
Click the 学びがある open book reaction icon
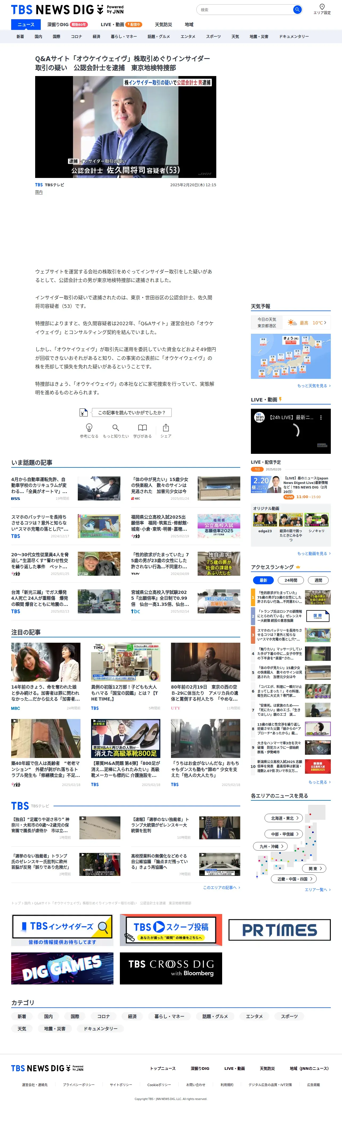coord(142,427)
